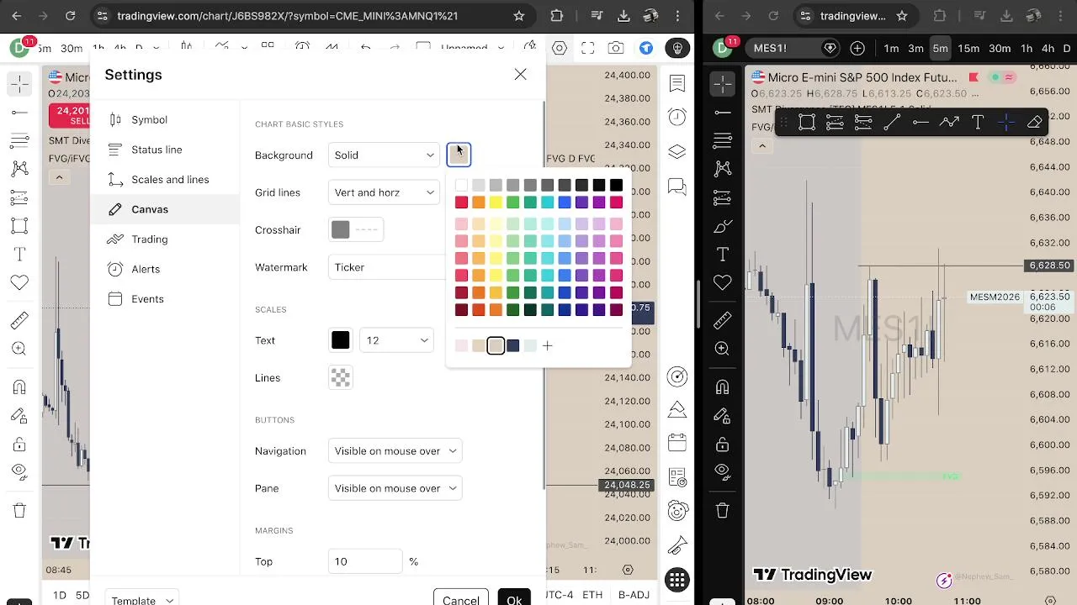
Task: Select the measure ruler tool in right window
Action: [x=722, y=320]
